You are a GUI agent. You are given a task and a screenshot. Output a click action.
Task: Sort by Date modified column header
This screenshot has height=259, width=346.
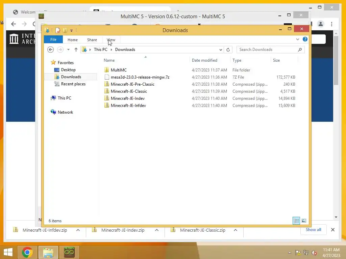(204, 60)
